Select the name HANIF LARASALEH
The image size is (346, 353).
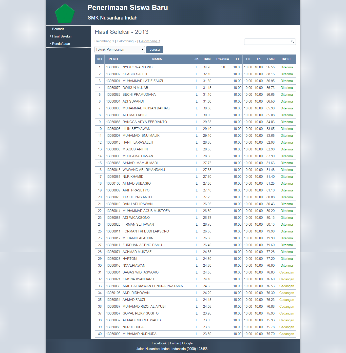[x=138, y=142]
